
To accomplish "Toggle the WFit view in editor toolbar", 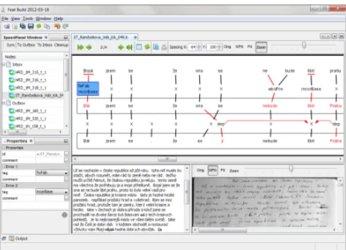I will (239, 47).
